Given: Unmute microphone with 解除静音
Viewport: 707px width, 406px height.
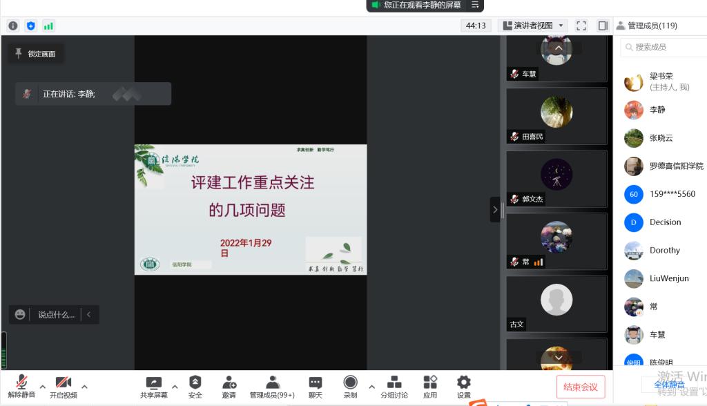Looking at the screenshot, I should (x=20, y=387).
